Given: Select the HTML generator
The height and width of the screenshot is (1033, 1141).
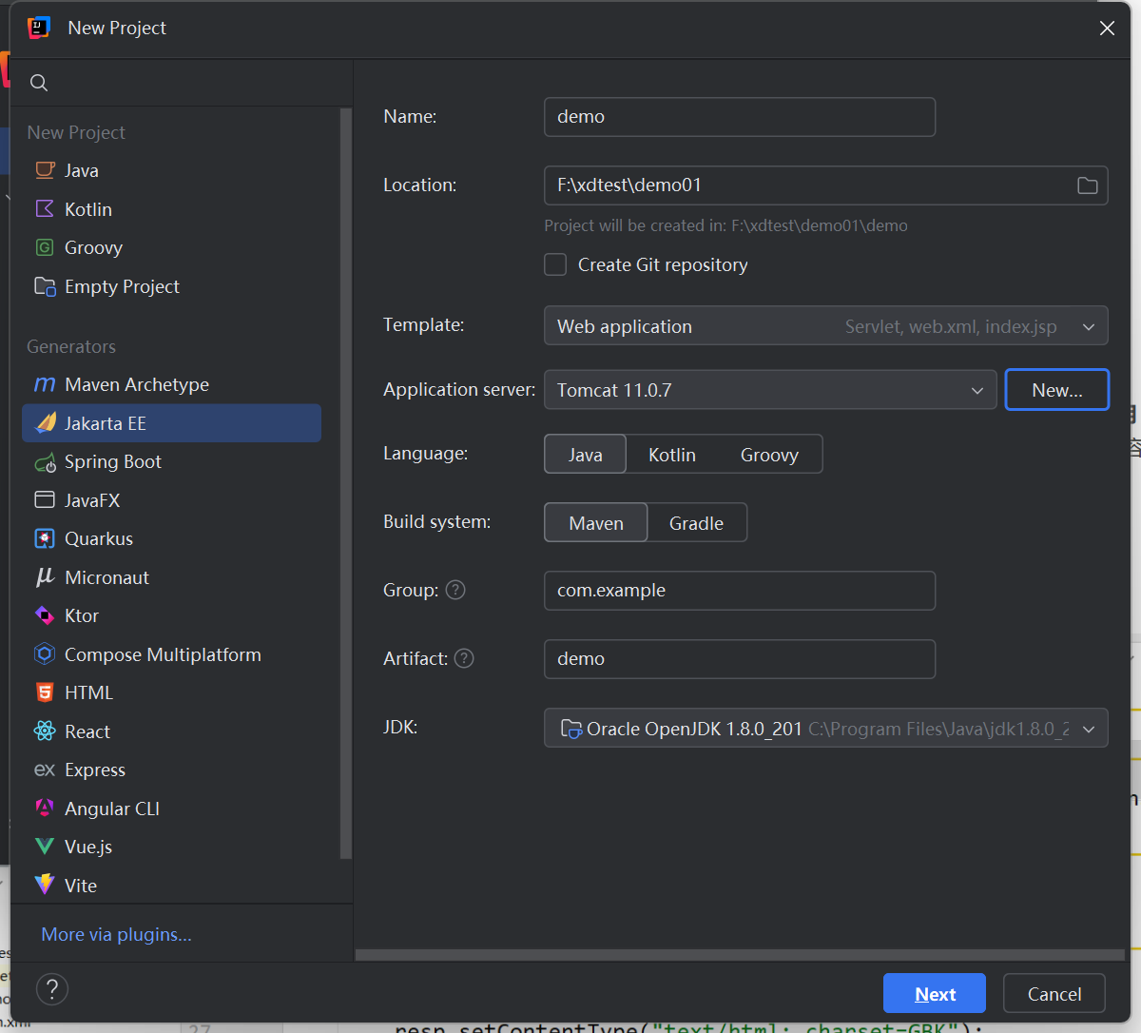Looking at the screenshot, I should point(171,692).
